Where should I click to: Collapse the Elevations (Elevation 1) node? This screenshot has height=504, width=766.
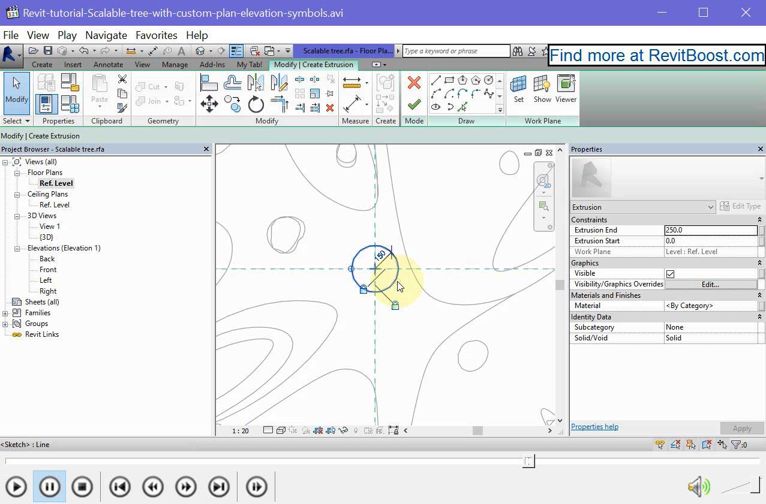[x=17, y=248]
